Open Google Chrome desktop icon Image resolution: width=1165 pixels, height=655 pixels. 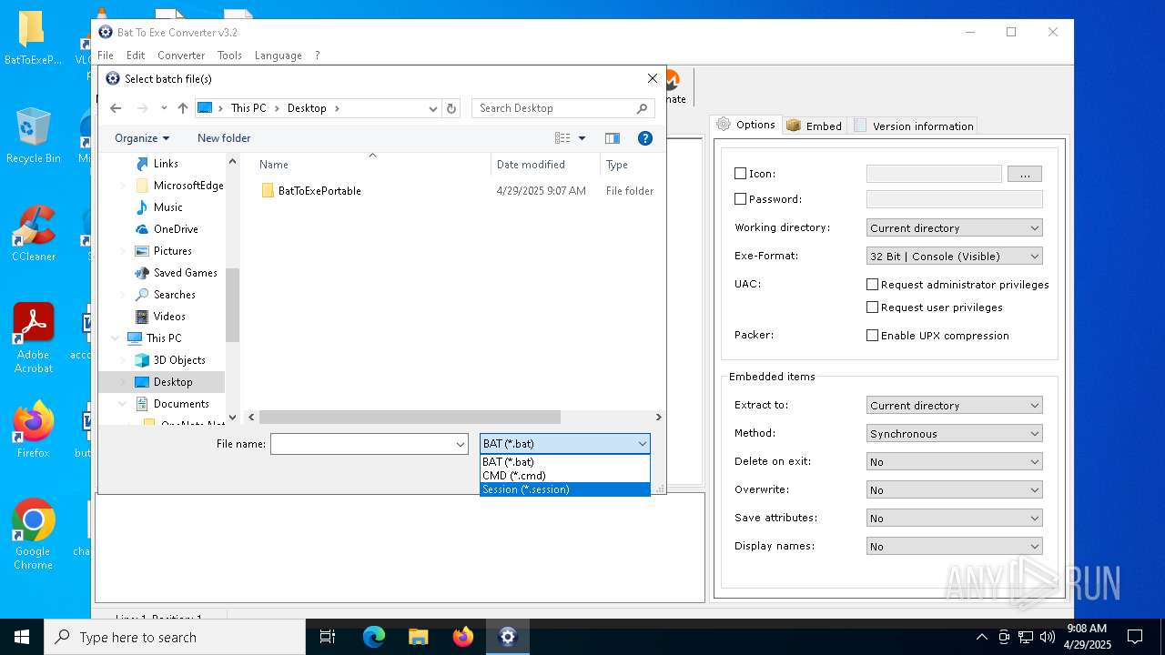tap(33, 535)
